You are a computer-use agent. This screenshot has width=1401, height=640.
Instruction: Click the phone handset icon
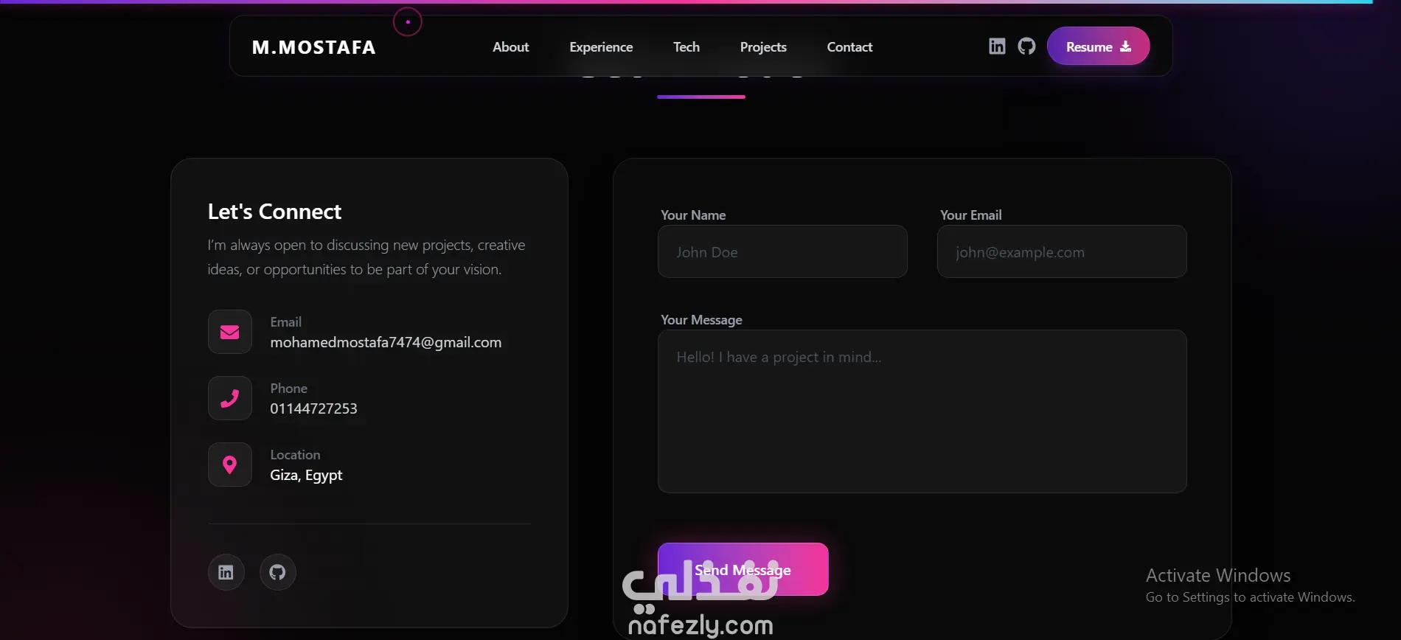click(x=230, y=398)
